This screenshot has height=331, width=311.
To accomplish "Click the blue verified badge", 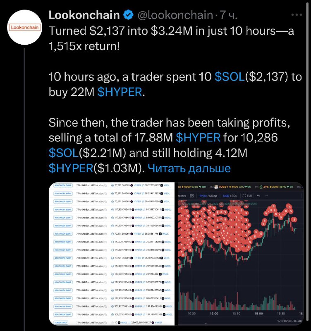I will (x=129, y=15).
